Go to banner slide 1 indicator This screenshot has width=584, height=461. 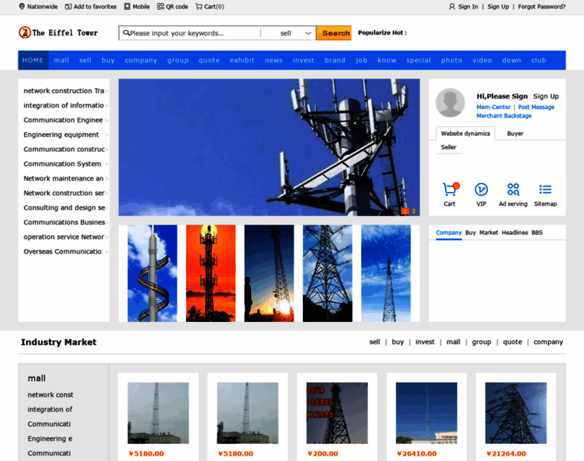click(x=405, y=211)
